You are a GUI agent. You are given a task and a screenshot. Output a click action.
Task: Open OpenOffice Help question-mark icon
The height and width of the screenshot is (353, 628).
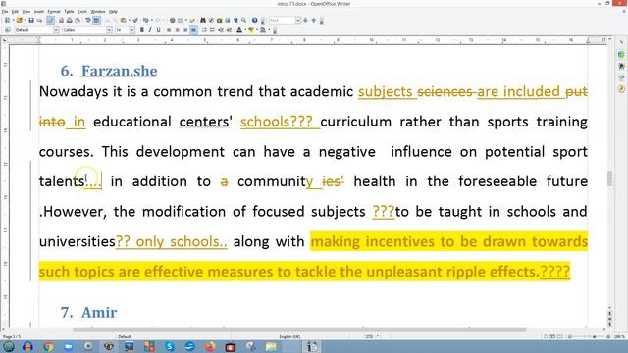pyautogui.click(x=254, y=20)
